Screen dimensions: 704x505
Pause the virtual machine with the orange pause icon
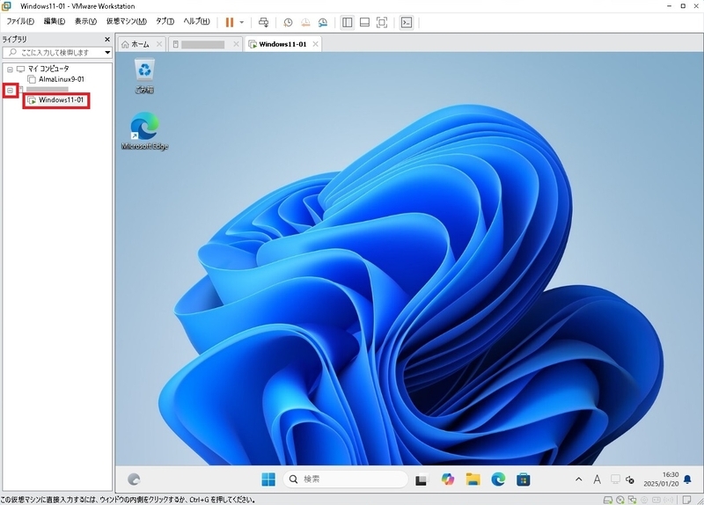coord(230,23)
